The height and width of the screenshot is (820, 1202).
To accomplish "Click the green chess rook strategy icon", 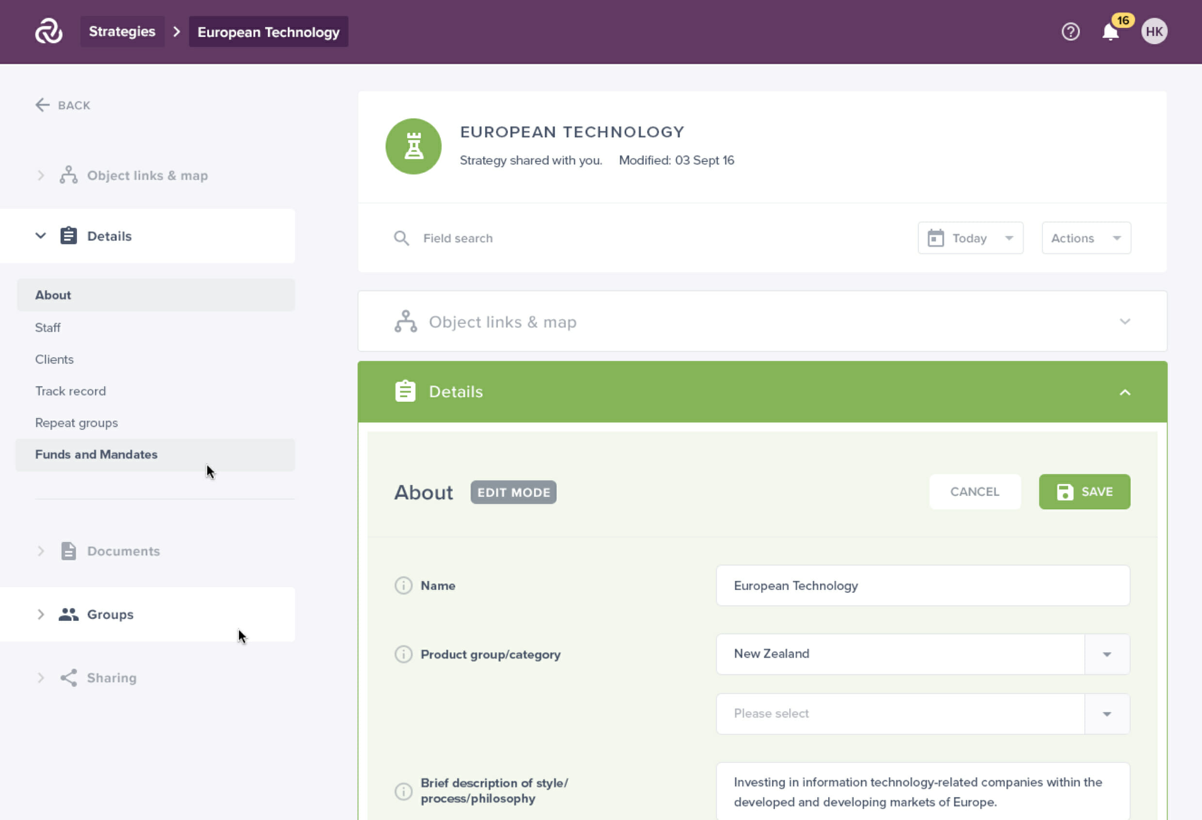I will tap(413, 146).
